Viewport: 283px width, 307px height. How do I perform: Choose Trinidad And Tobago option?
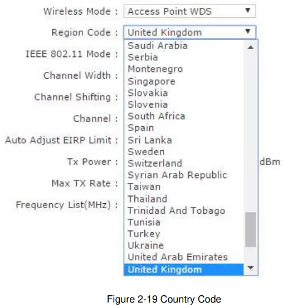[x=184, y=210]
